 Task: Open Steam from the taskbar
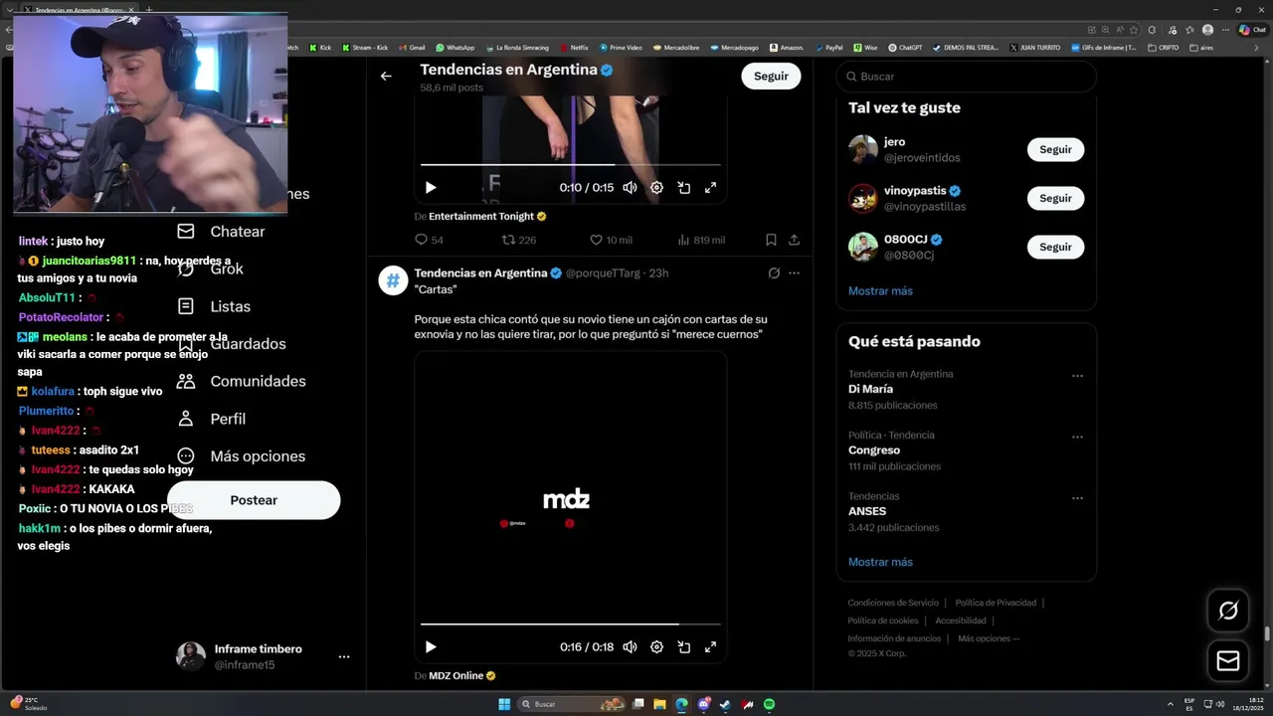coord(725,704)
